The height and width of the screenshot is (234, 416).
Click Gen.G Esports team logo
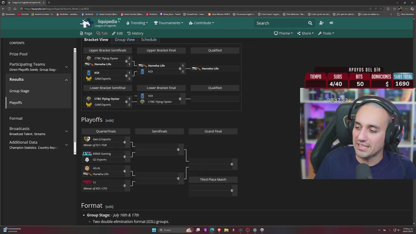pos(87,139)
